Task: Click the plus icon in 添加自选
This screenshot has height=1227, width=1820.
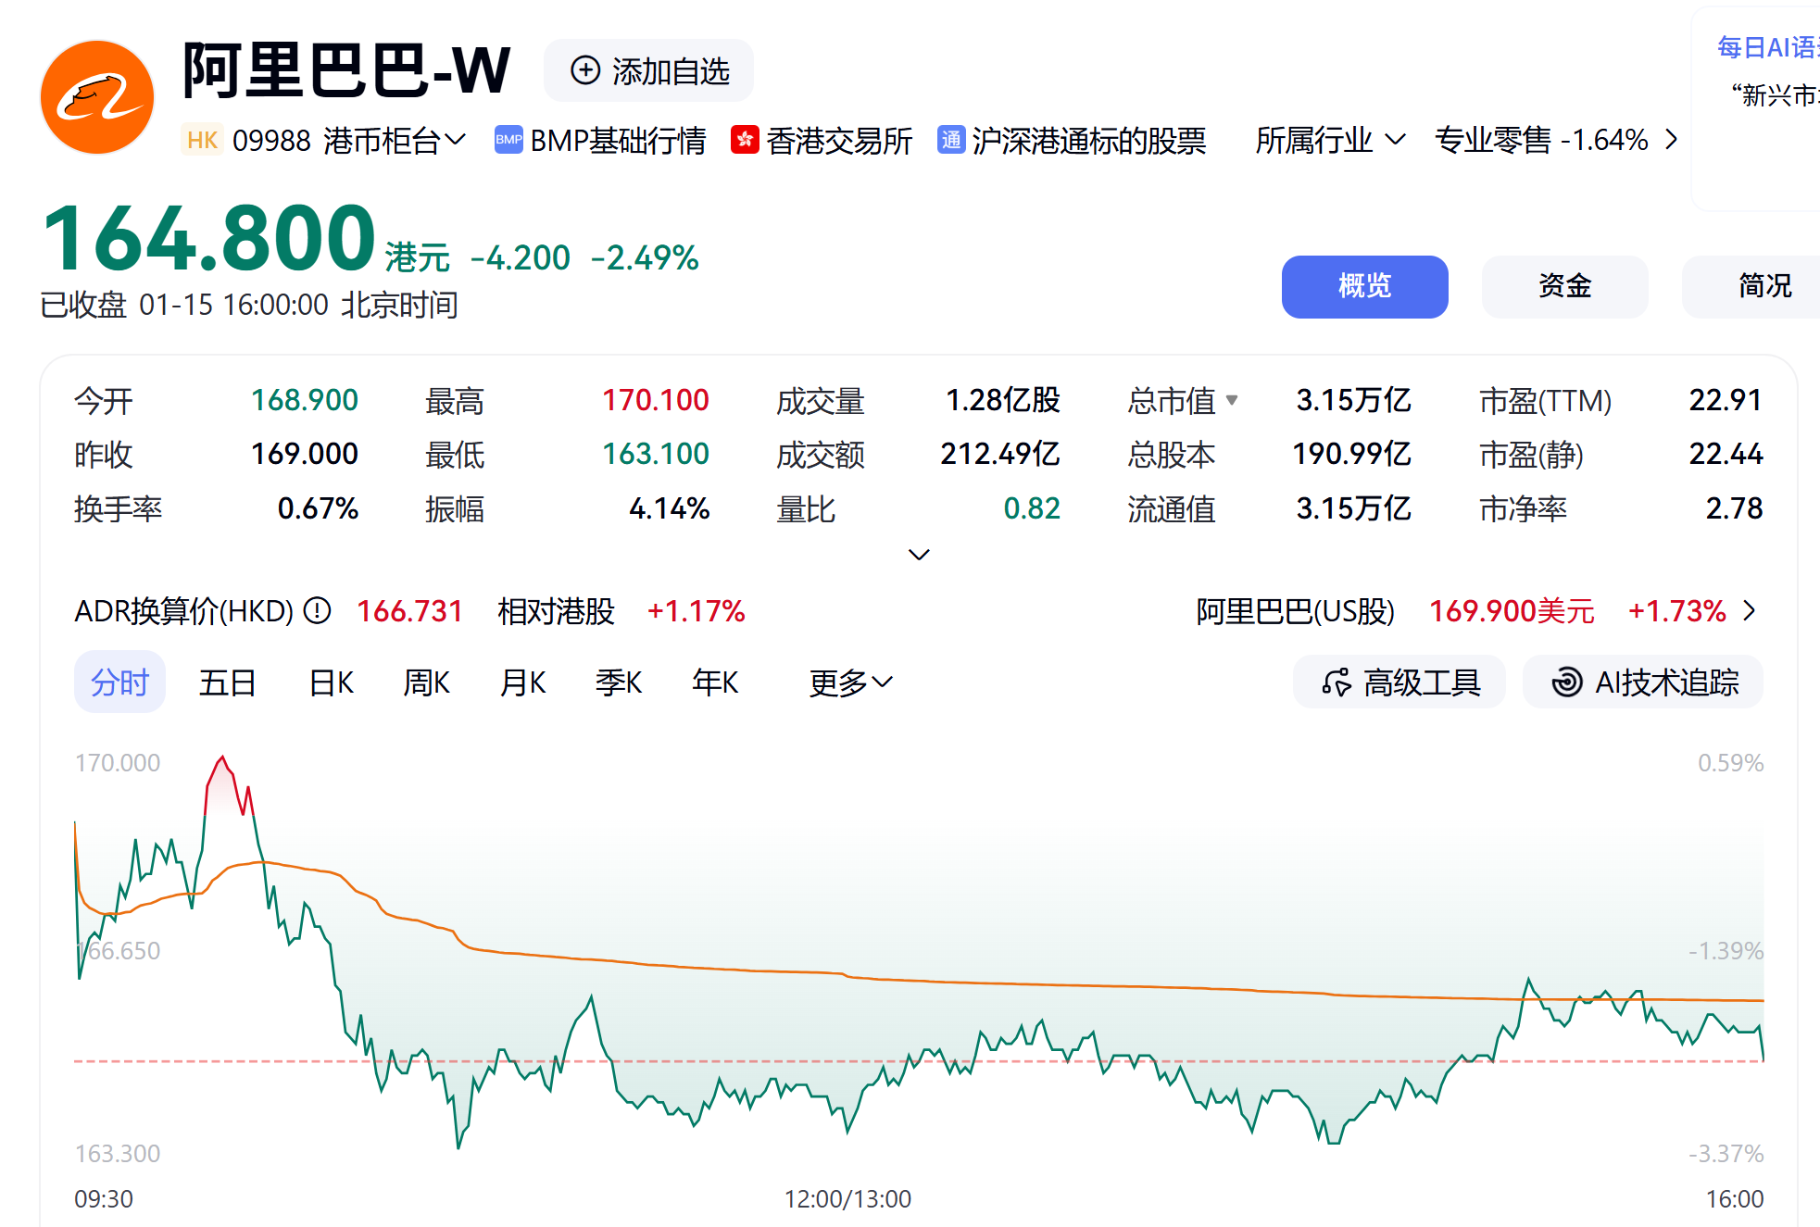Action: click(584, 70)
